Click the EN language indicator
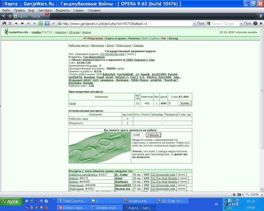264x211 pixels. coord(216,204)
